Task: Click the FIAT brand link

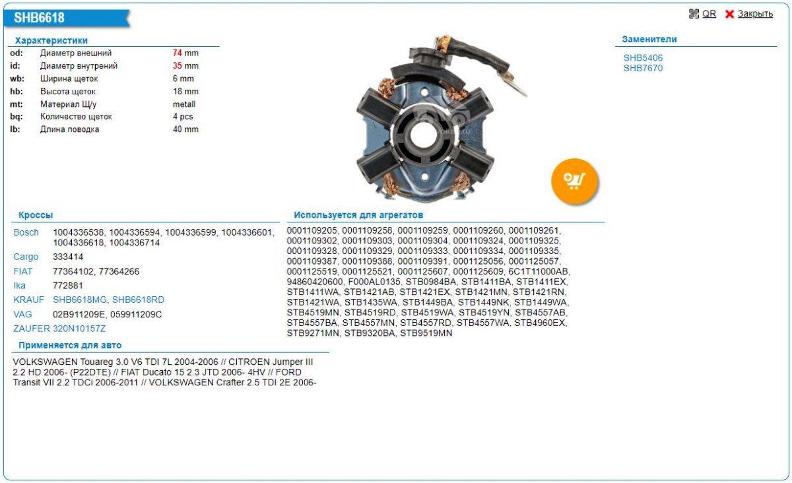Action: tap(22, 271)
